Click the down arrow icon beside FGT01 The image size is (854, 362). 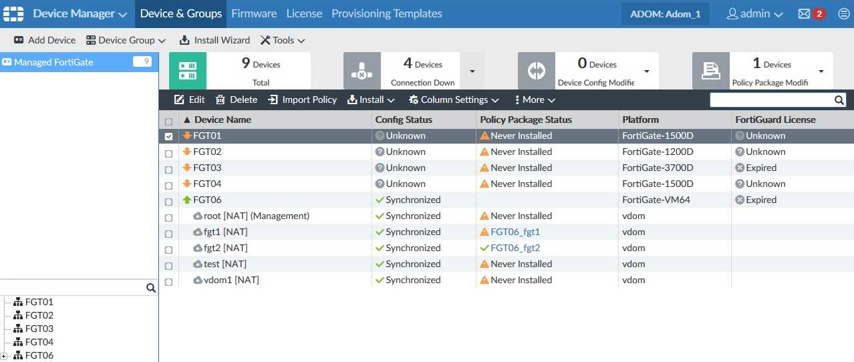pyautogui.click(x=187, y=136)
